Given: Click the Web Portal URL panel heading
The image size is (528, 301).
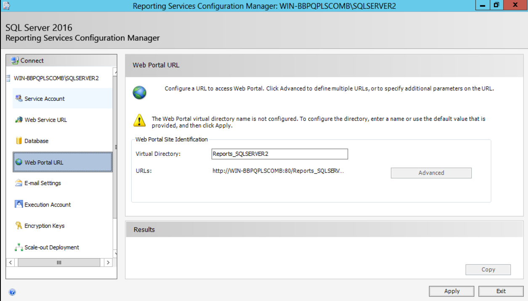Looking at the screenshot, I should 156,65.
